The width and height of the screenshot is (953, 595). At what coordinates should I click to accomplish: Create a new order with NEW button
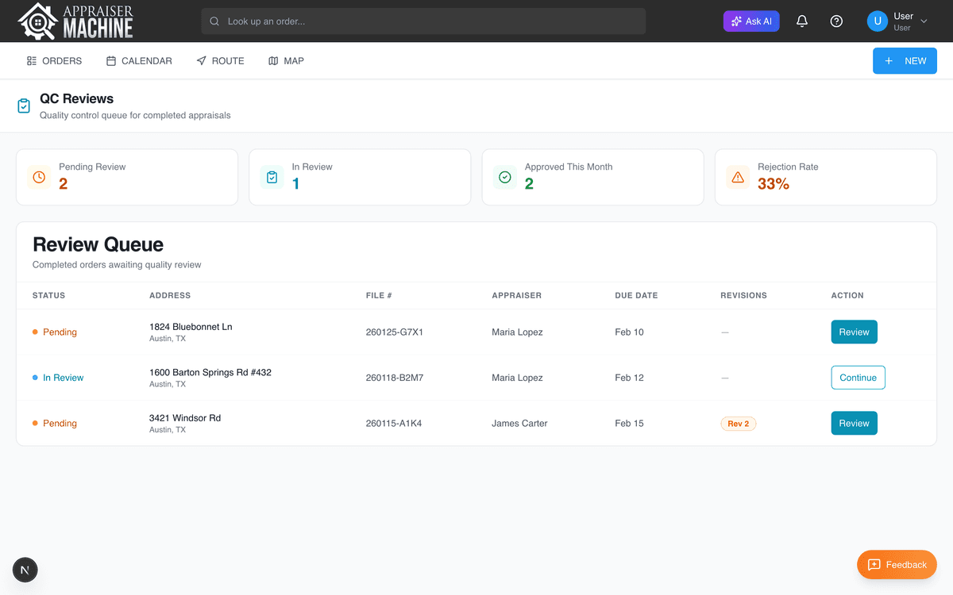[905, 61]
